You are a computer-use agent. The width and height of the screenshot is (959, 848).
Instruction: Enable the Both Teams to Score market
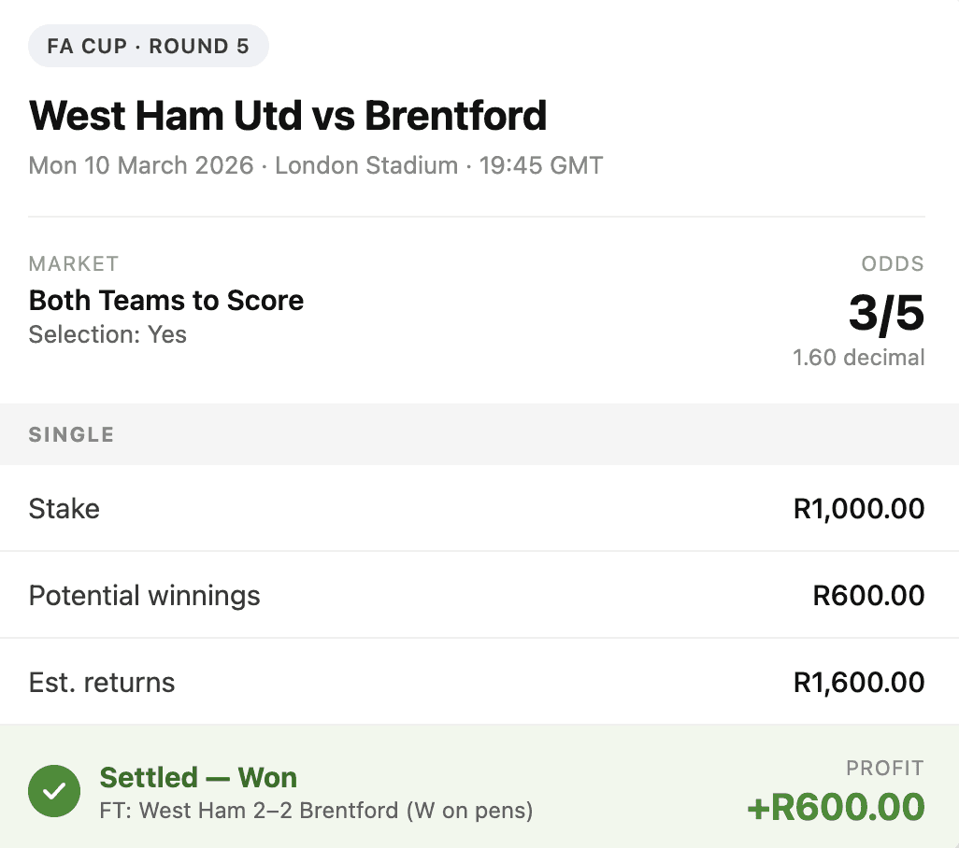[165, 300]
